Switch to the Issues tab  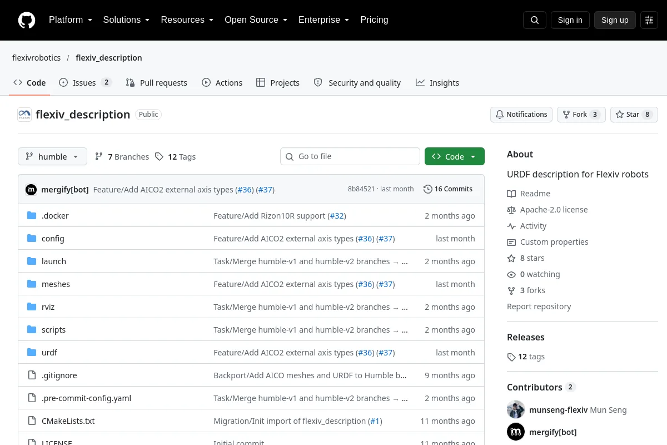tap(86, 83)
